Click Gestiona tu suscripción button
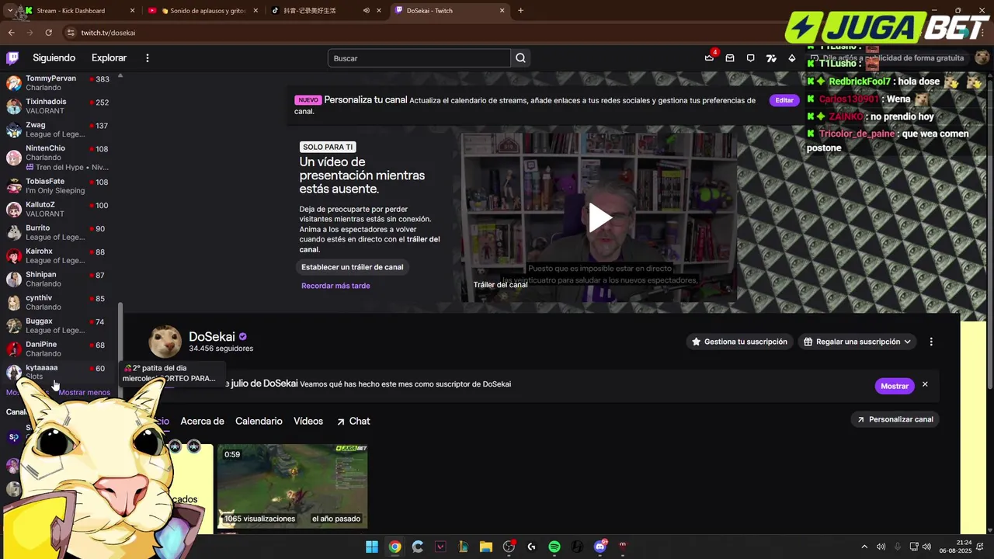 739,342
